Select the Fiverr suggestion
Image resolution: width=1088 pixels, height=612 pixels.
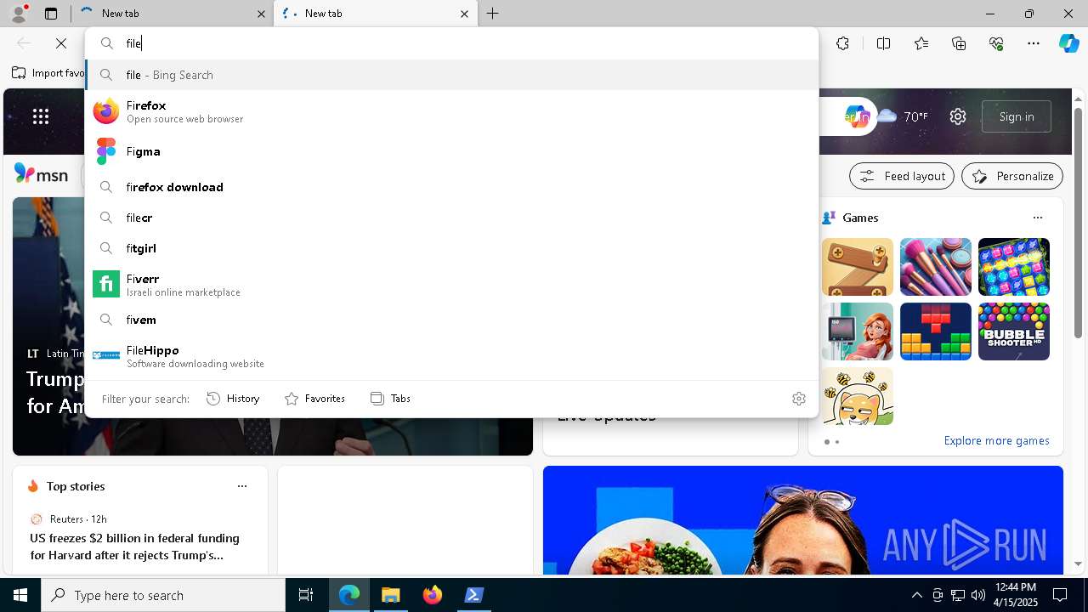(x=451, y=285)
